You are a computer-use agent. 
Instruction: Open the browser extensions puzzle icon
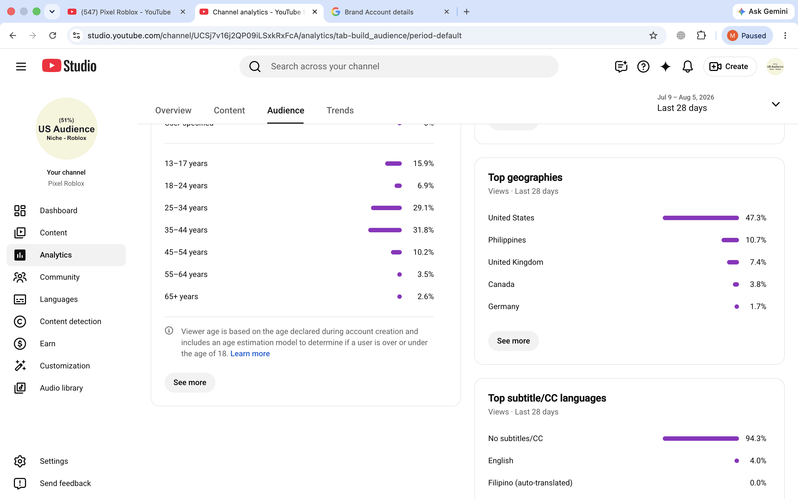701,35
